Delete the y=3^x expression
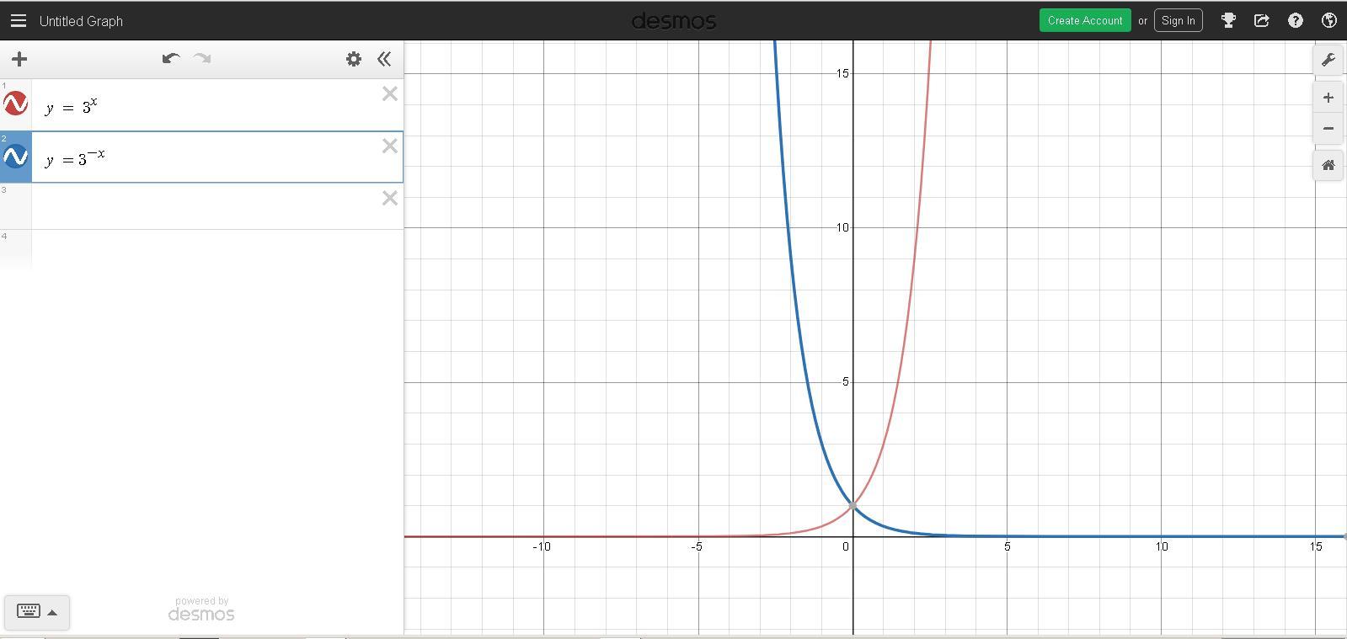 coord(389,94)
